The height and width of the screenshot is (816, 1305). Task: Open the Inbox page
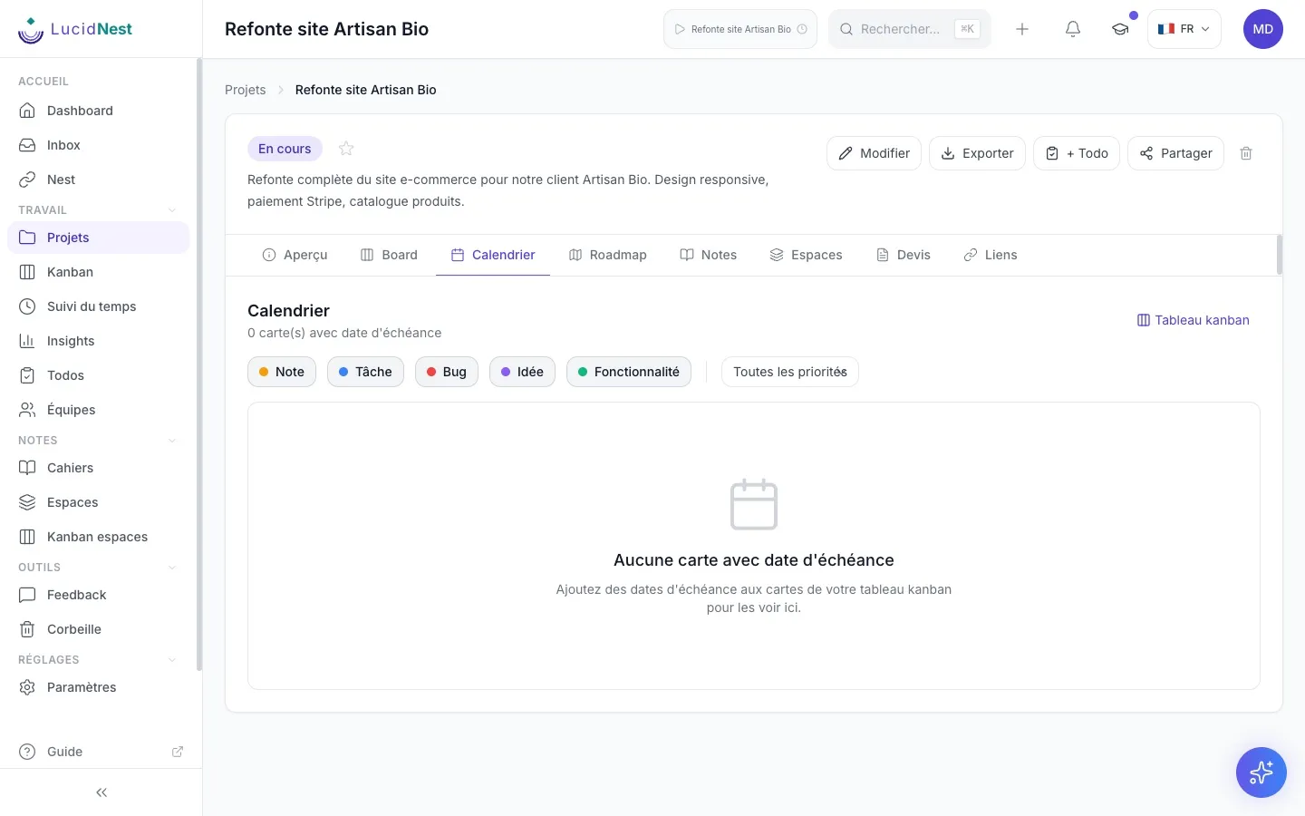coord(98,145)
